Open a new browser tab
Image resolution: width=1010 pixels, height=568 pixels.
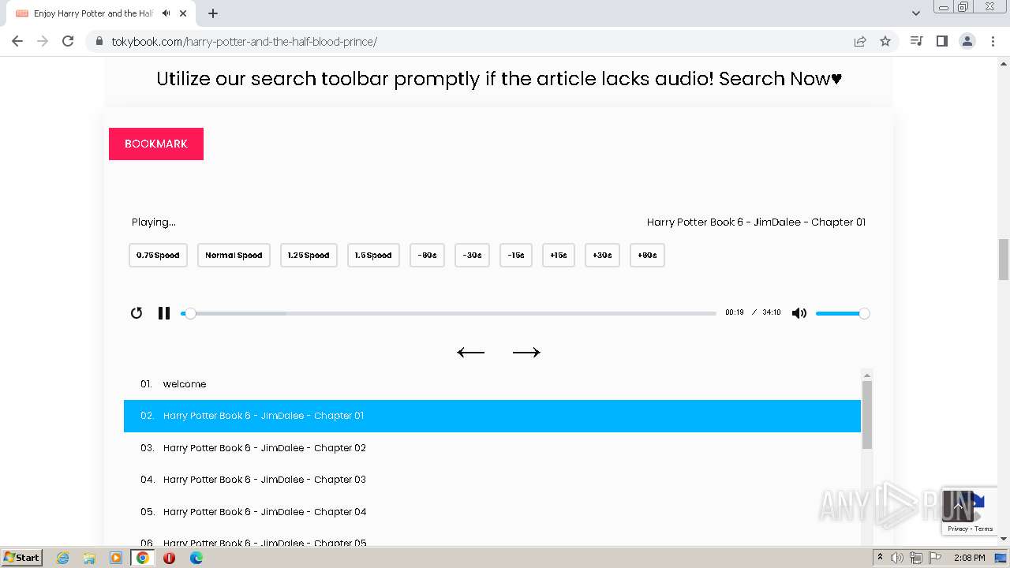click(213, 13)
